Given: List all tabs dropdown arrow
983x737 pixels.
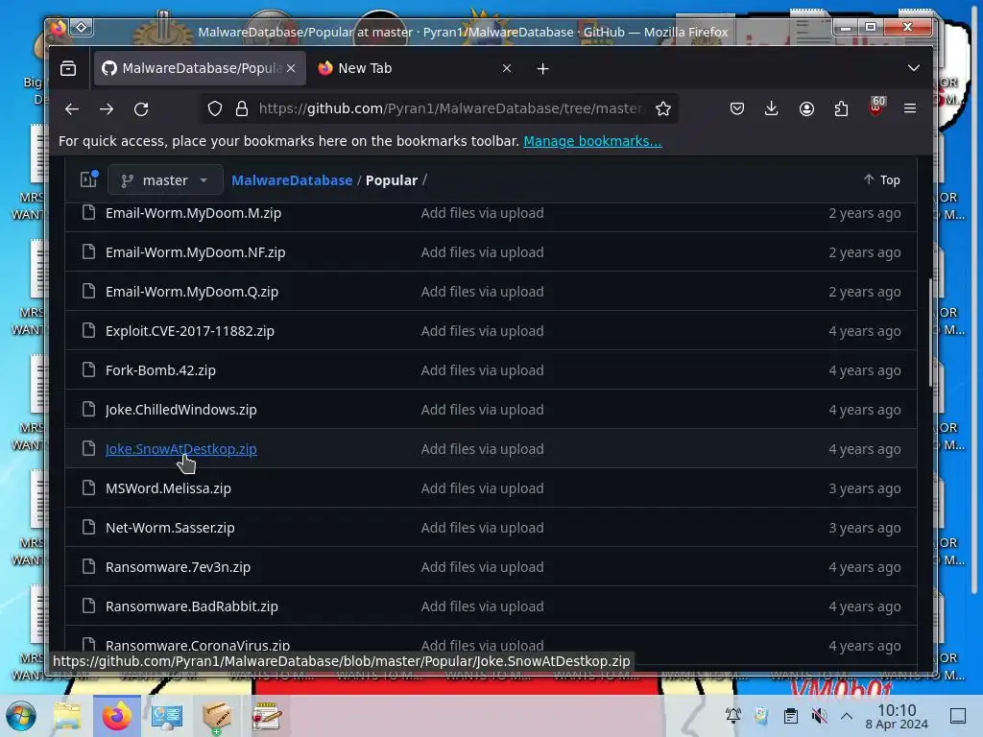Looking at the screenshot, I should [914, 68].
